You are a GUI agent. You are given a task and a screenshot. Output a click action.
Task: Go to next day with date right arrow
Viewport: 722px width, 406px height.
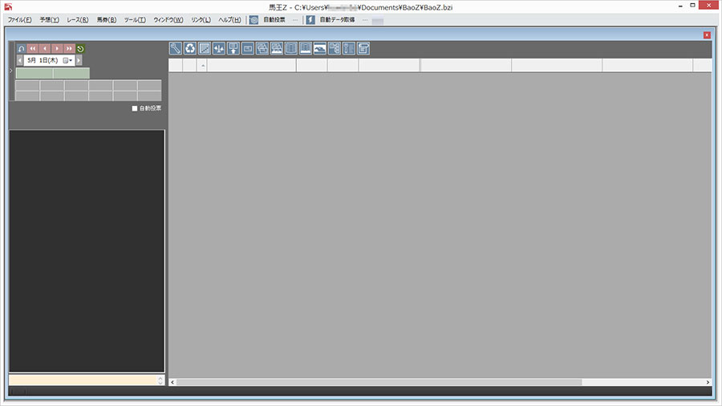tap(79, 60)
